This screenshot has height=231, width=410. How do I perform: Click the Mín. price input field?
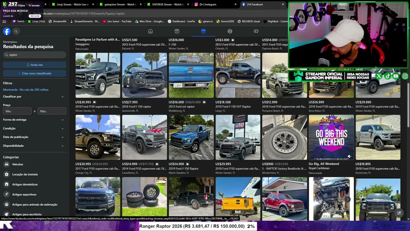point(17,111)
